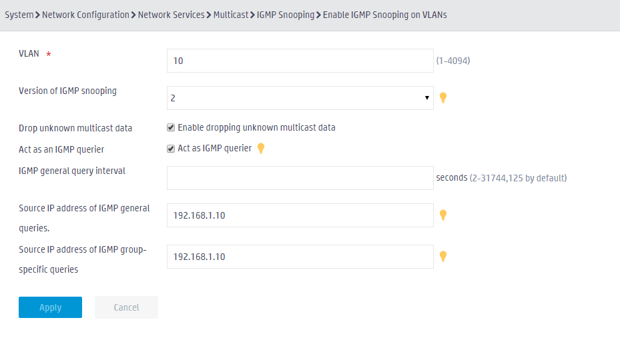Focus the VLAN input field
This screenshot has height=350, width=620.
click(300, 61)
